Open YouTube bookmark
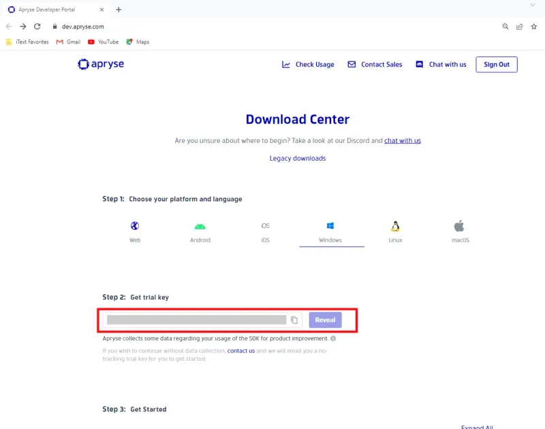Image resolution: width=545 pixels, height=429 pixels. point(103,42)
